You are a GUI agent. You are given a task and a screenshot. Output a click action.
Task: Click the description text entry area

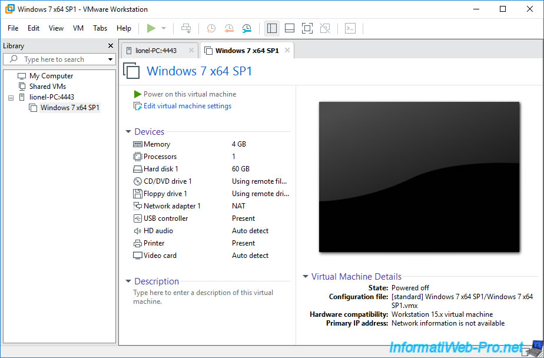pos(203,297)
